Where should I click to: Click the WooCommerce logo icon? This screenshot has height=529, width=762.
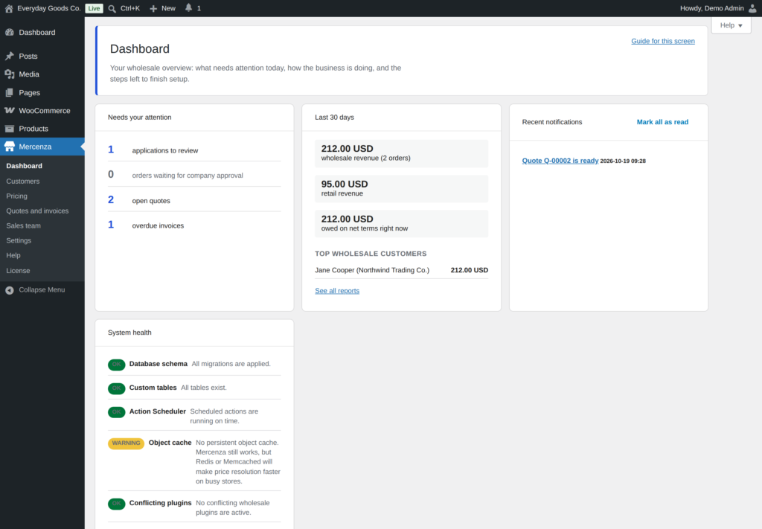(x=9, y=110)
